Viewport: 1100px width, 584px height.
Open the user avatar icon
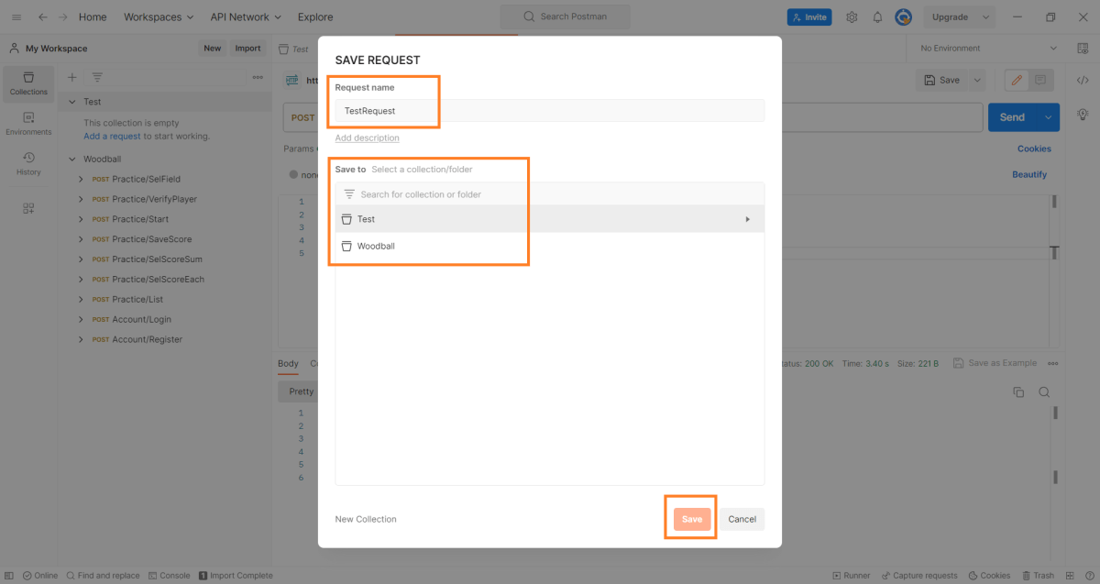(903, 17)
